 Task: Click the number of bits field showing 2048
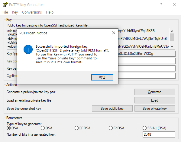tap(159, 134)
